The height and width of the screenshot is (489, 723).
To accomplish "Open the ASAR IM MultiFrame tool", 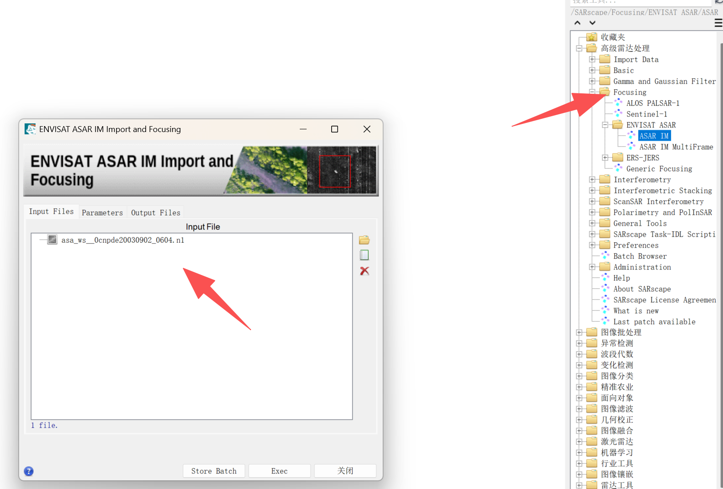I will tap(676, 147).
